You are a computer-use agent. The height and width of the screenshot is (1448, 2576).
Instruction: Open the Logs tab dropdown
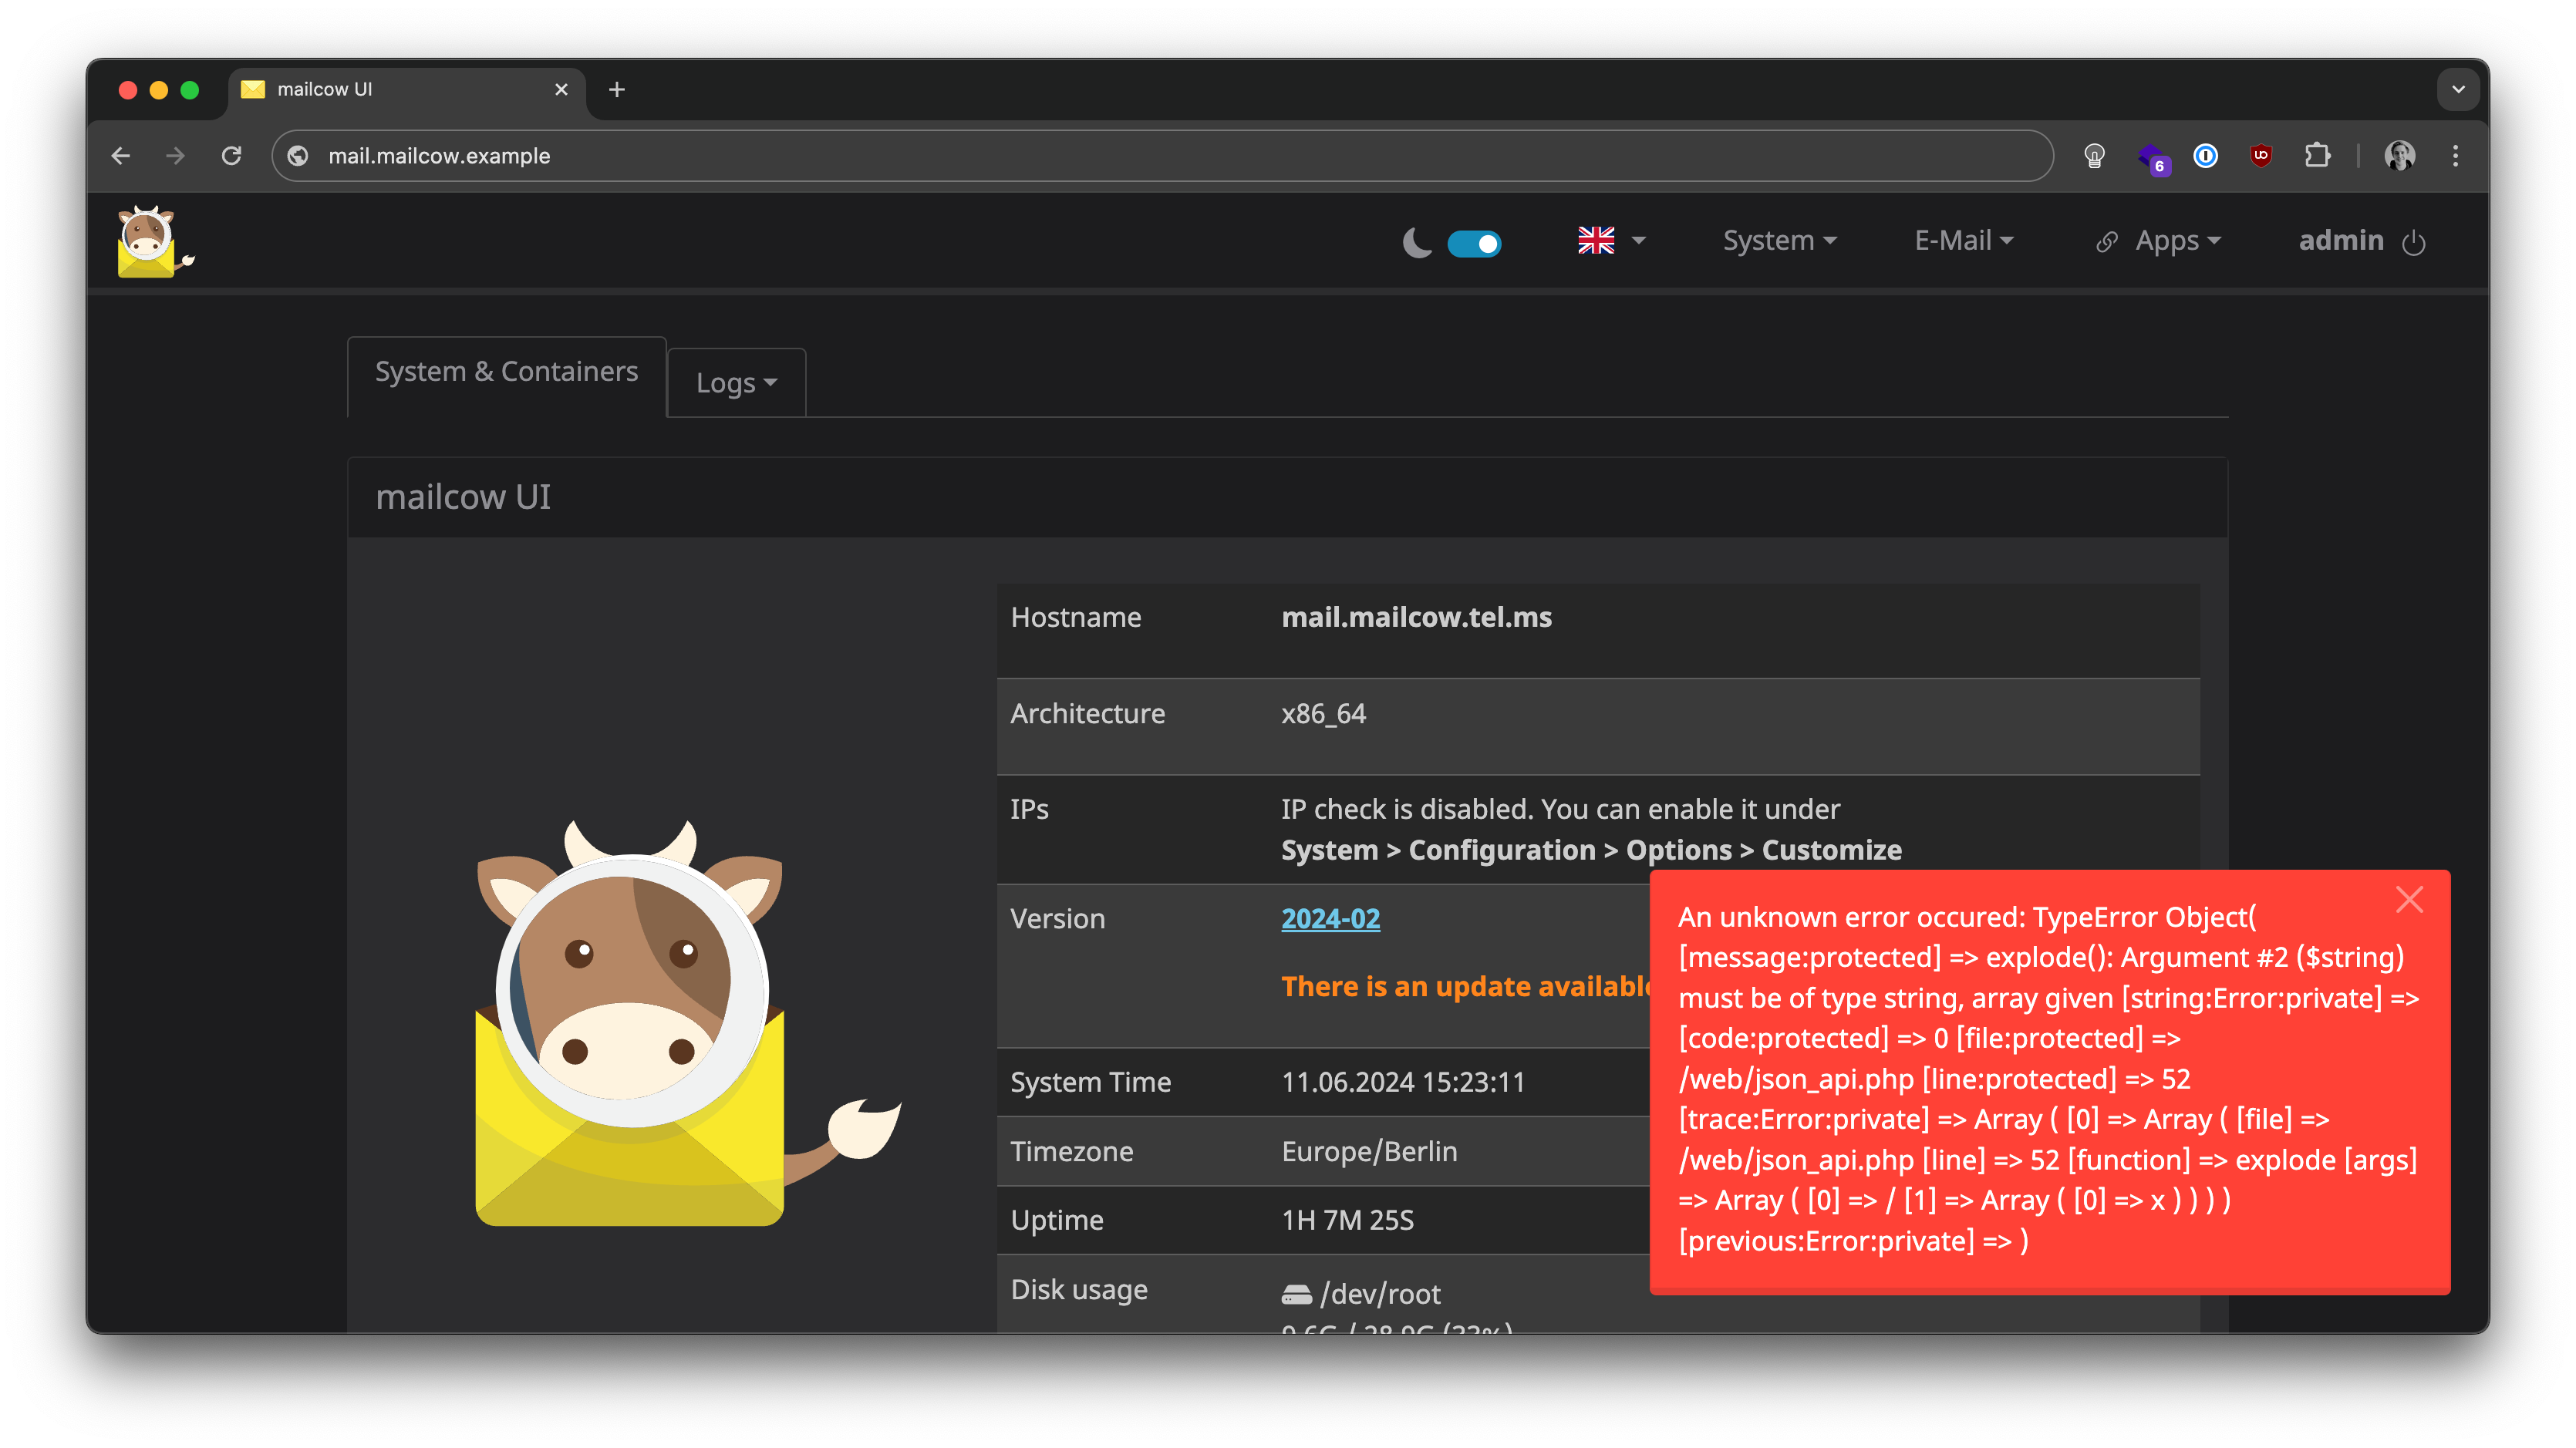tap(736, 382)
